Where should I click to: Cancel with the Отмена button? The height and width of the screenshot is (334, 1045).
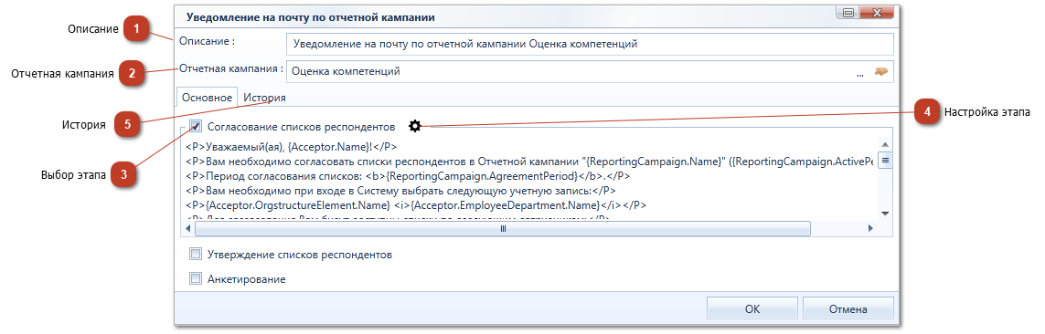point(848,308)
